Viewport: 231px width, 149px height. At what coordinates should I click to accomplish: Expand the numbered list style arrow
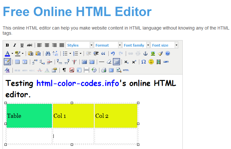click(80, 54)
